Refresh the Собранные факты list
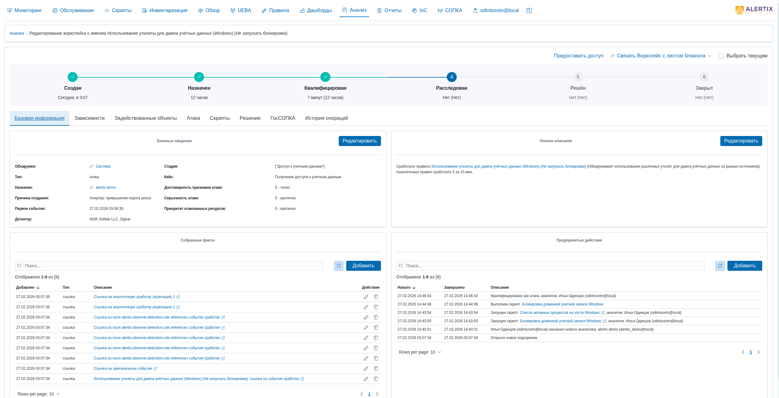This screenshot has height=398, width=779. [x=338, y=266]
